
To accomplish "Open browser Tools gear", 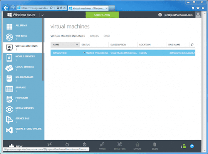I will [203, 8].
